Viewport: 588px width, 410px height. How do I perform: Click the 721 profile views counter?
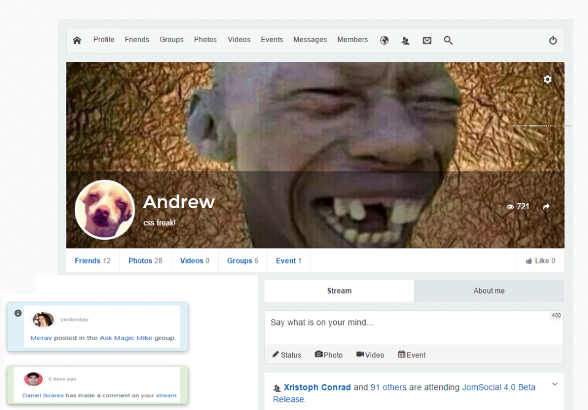[x=518, y=206]
